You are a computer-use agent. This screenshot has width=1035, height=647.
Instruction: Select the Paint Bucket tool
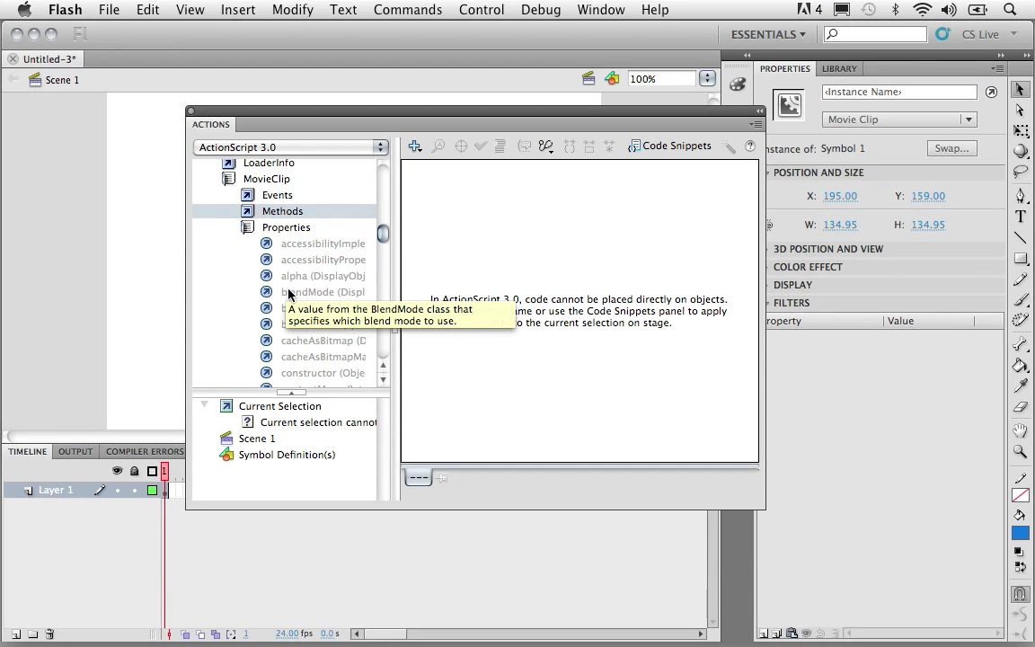click(1020, 365)
